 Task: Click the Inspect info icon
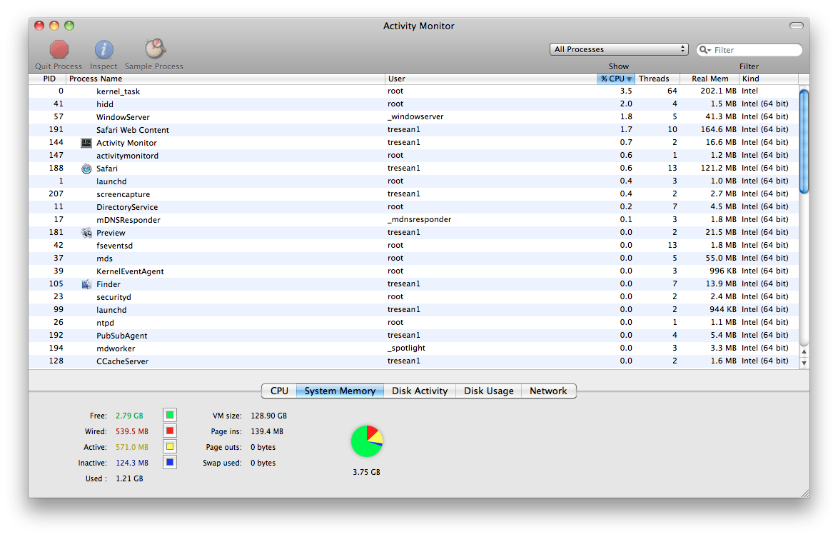[104, 50]
